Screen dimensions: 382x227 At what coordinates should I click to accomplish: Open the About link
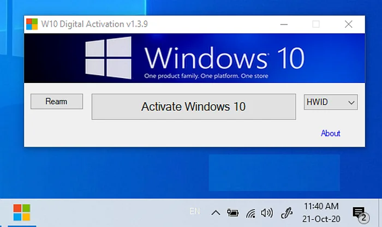(x=330, y=133)
